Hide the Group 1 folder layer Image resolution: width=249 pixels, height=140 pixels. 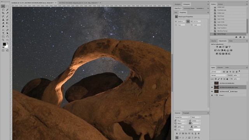[212, 95]
